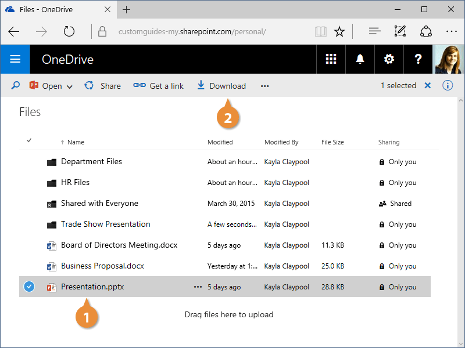
Task: Sort by the Modified column header
Action: 220,142
